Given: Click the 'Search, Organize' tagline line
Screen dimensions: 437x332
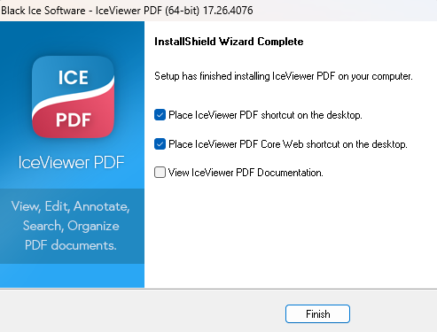Looking at the screenshot, I should (71, 226).
